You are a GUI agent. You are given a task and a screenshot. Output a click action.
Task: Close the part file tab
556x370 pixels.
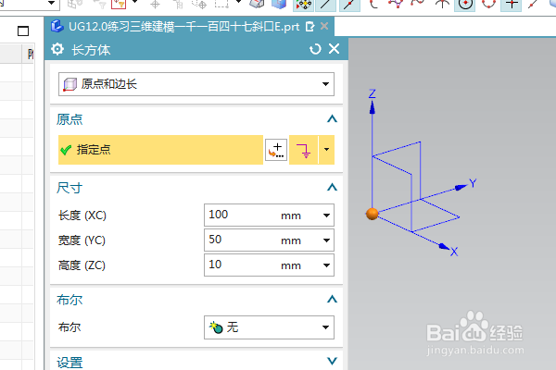324,26
